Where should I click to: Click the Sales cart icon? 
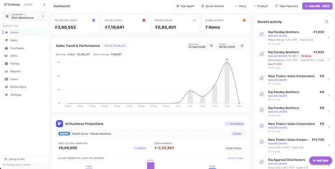click(6, 40)
